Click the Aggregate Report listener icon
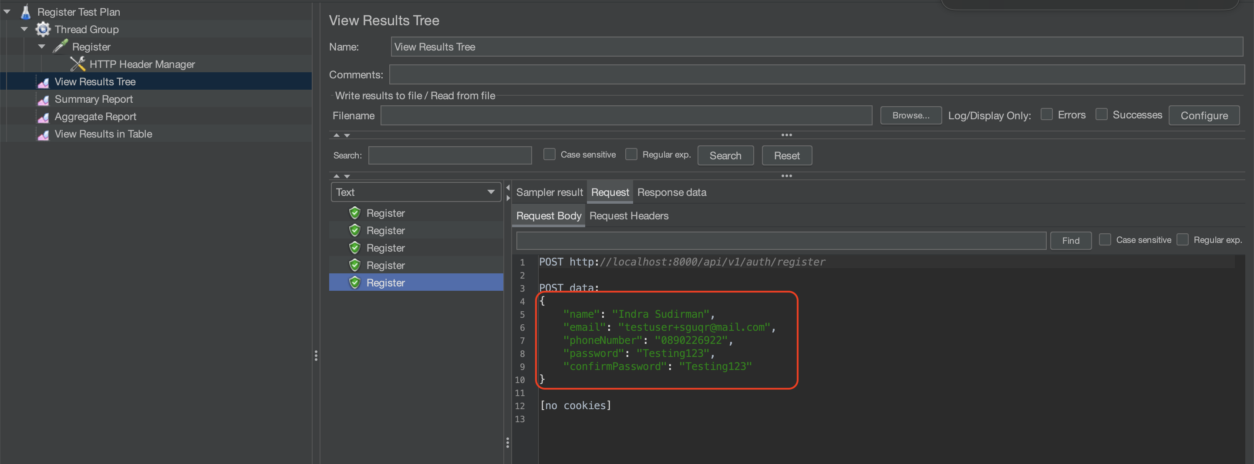This screenshot has height=464, width=1254. [43, 118]
